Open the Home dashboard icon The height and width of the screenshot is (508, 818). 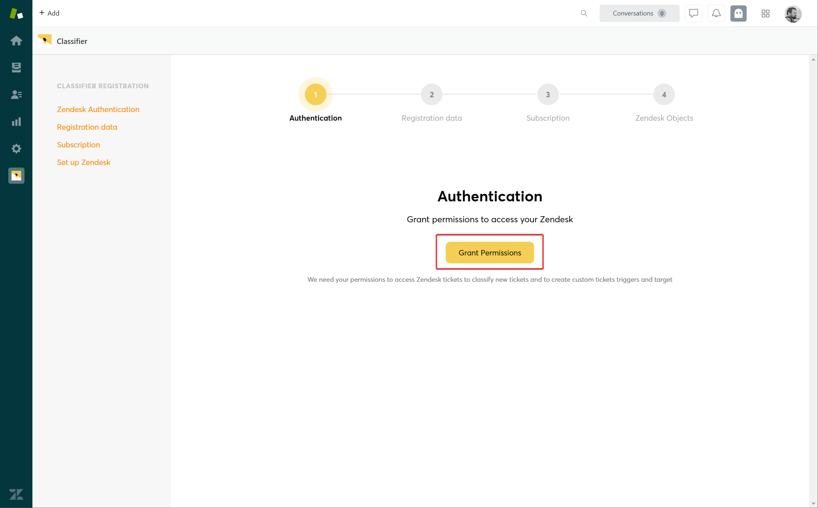pyautogui.click(x=16, y=40)
